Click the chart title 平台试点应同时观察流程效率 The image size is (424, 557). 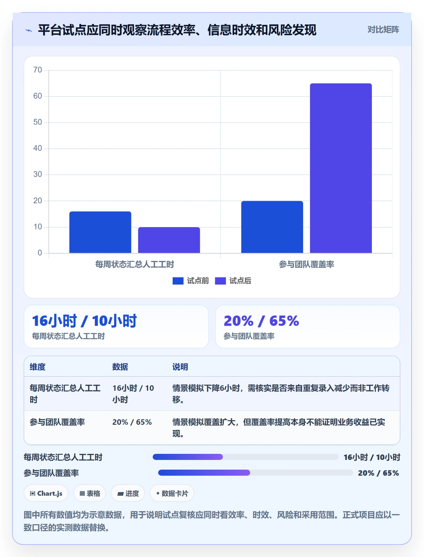point(177,30)
